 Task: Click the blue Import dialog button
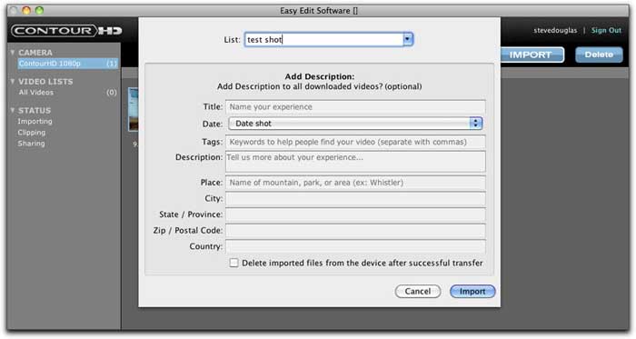click(472, 291)
